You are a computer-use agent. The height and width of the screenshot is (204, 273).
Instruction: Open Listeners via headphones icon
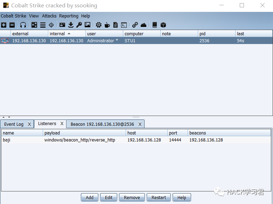(x=23, y=25)
